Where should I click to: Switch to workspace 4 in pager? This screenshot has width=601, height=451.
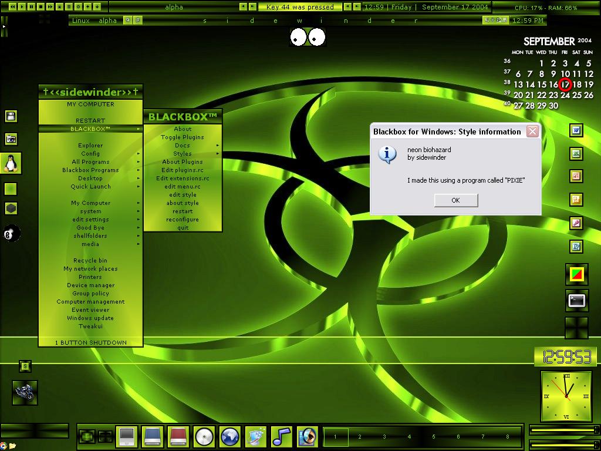409,436
